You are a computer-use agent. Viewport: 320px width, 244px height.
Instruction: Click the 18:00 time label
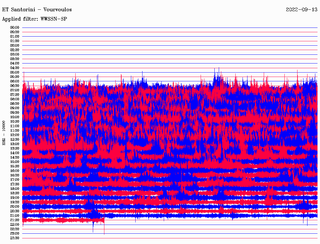pos(15,189)
